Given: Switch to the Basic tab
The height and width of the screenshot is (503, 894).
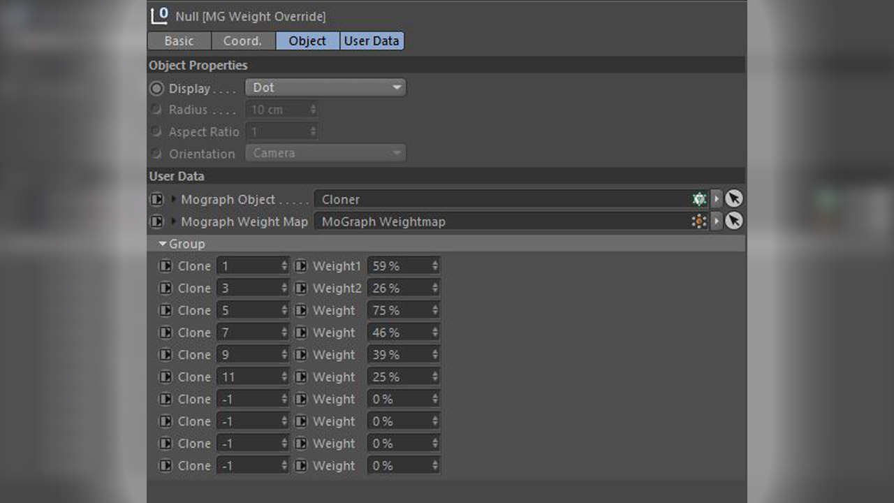Looking at the screenshot, I should pos(178,41).
